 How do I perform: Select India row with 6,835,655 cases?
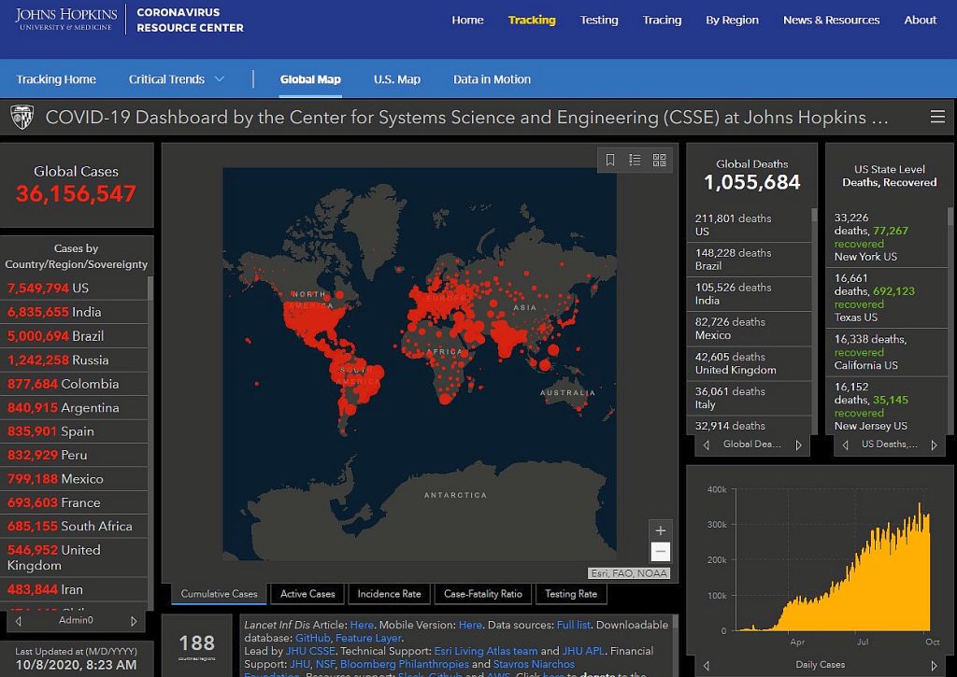coord(75,312)
